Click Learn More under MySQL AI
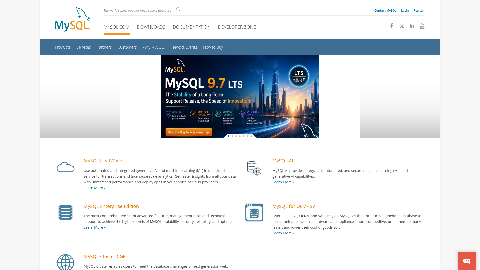 click(283, 182)
